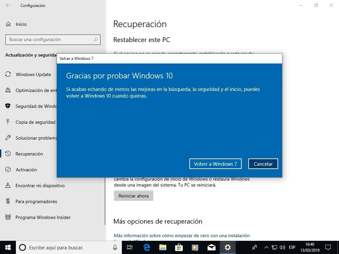The image size is (339, 254).
Task: Click the ESP language indicator
Action: [x=292, y=247]
